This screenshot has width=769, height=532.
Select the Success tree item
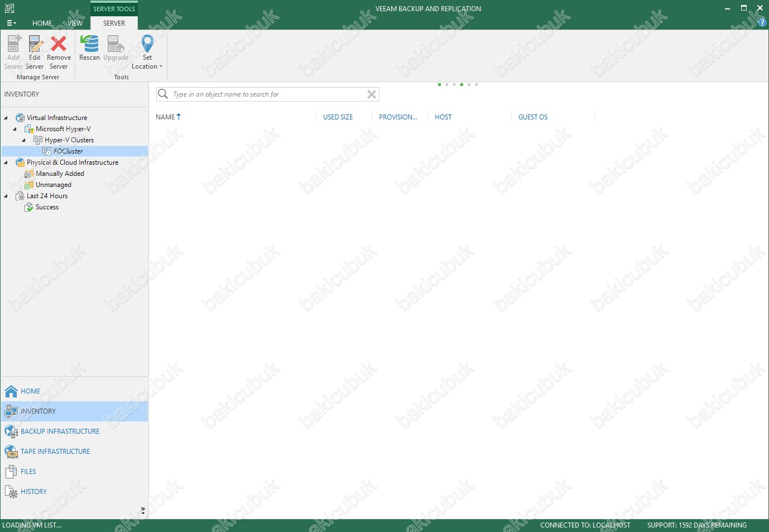(x=47, y=207)
